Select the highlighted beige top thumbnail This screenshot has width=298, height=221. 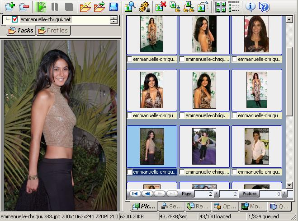click(151, 146)
